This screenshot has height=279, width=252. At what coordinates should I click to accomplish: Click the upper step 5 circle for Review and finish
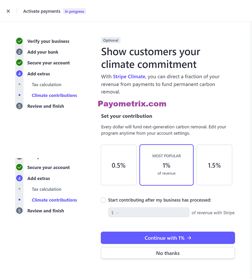[19, 106]
